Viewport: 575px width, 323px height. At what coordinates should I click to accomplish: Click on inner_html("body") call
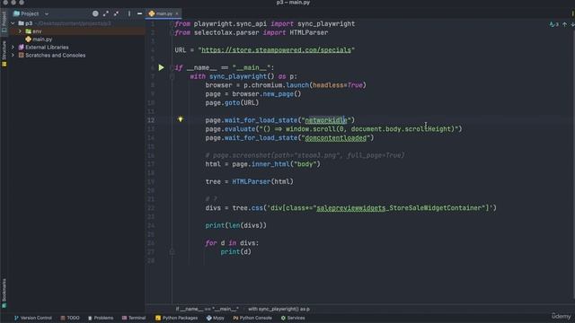pos(286,164)
